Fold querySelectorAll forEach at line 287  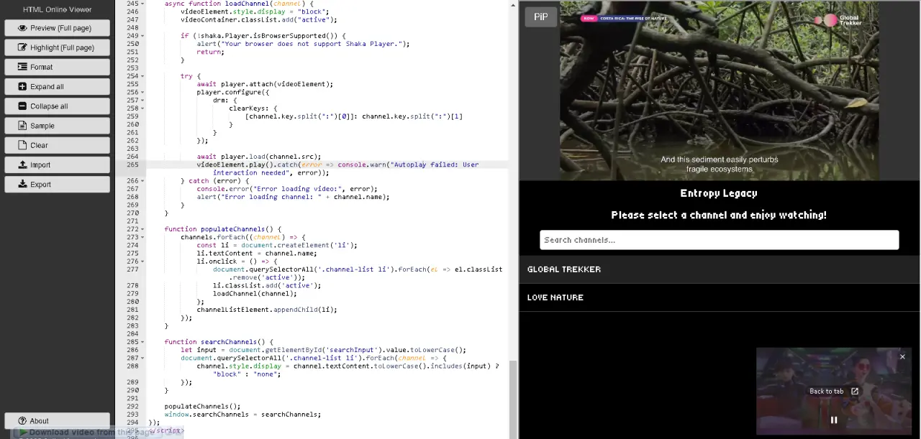142,358
